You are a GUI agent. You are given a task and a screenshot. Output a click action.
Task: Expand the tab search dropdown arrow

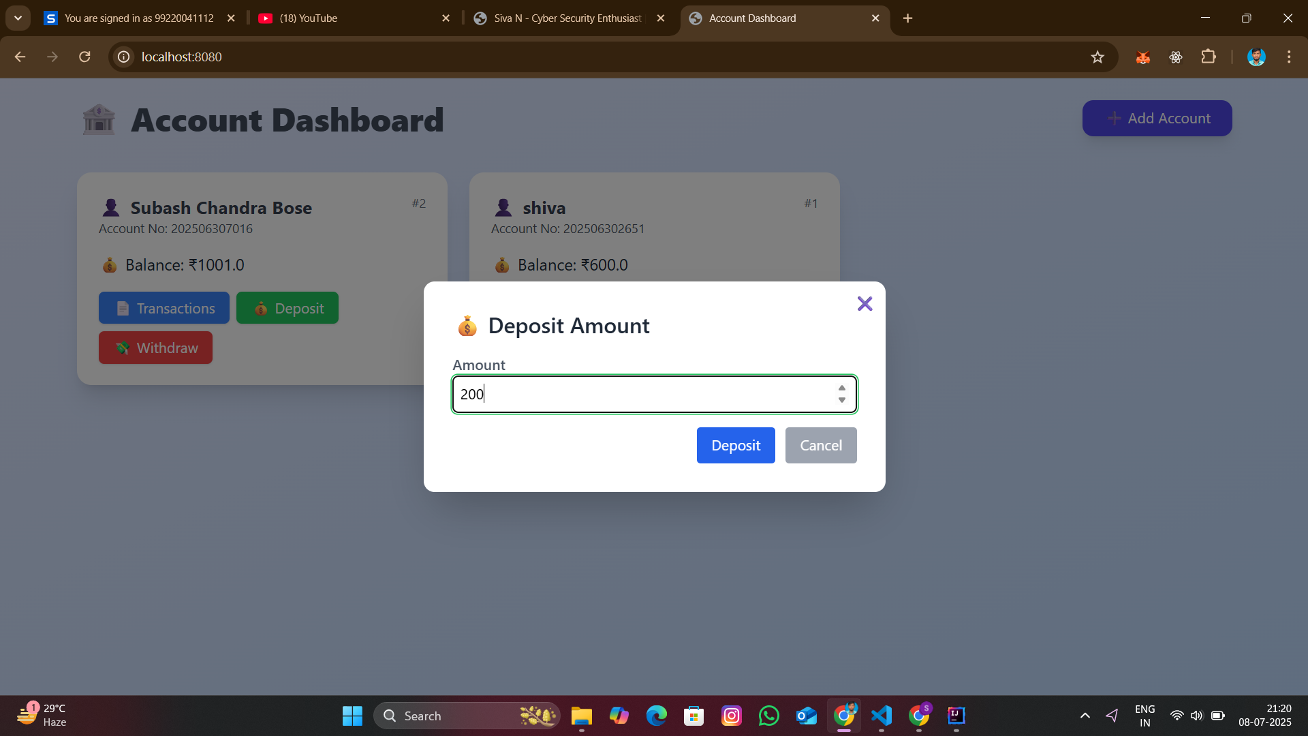(18, 18)
